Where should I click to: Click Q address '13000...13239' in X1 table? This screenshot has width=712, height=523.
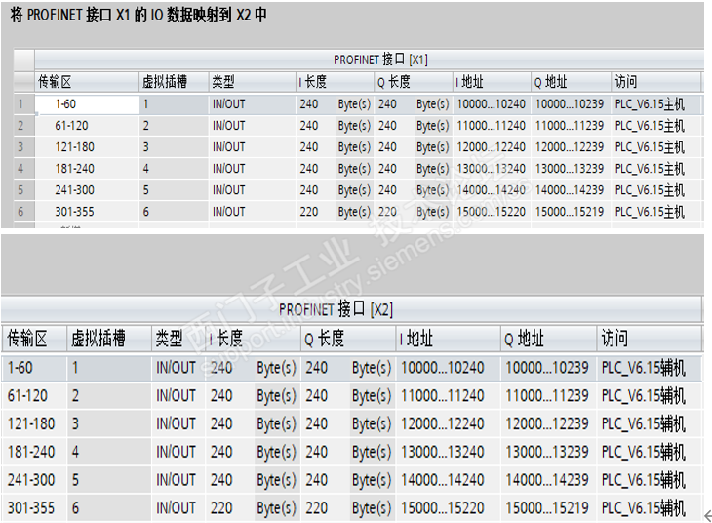point(570,169)
